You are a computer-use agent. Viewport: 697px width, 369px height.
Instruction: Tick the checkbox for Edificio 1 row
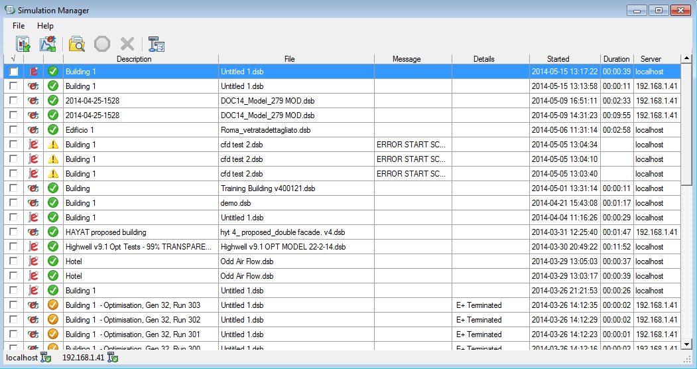point(14,130)
